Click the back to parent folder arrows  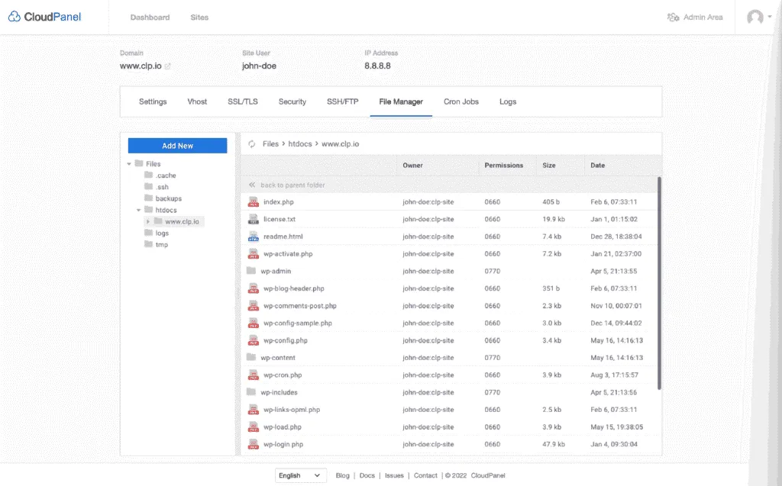(x=251, y=185)
